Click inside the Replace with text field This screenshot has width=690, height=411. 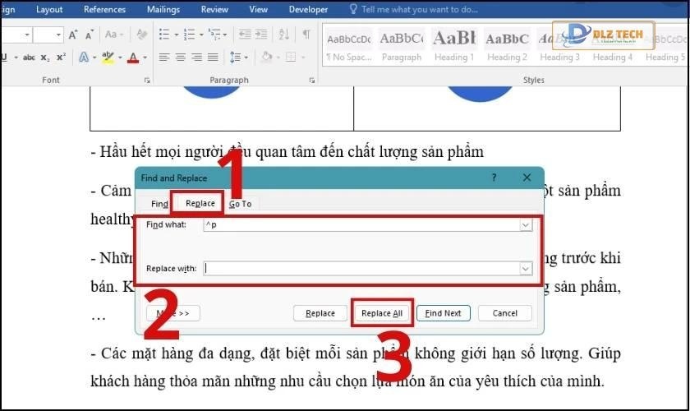pyautogui.click(x=360, y=268)
